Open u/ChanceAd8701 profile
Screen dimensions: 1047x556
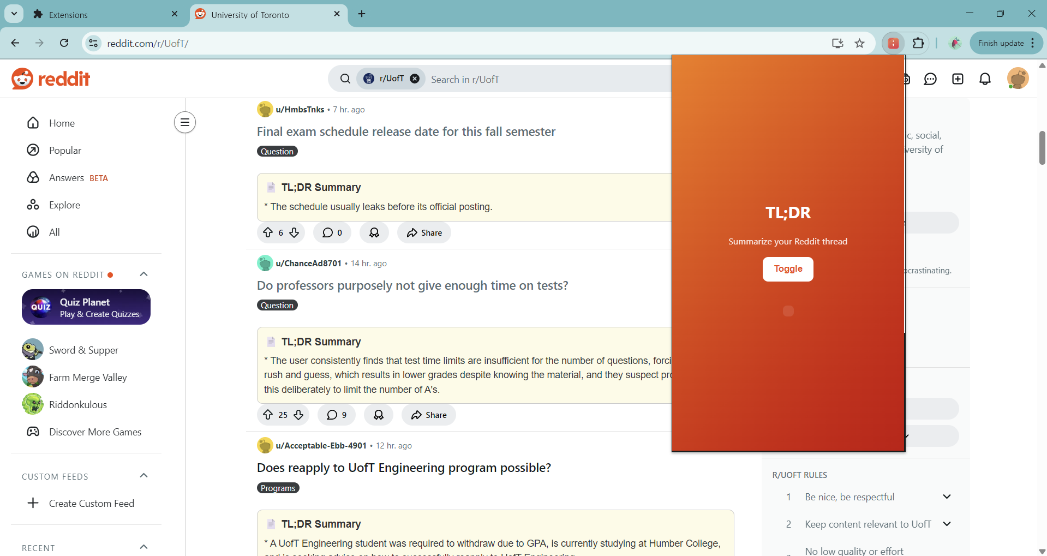pyautogui.click(x=308, y=263)
